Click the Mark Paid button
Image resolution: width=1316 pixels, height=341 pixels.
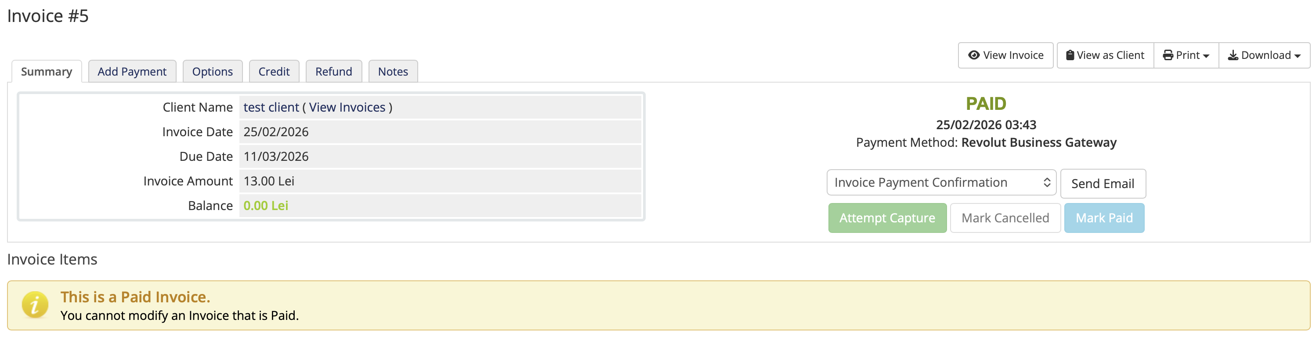pos(1104,218)
